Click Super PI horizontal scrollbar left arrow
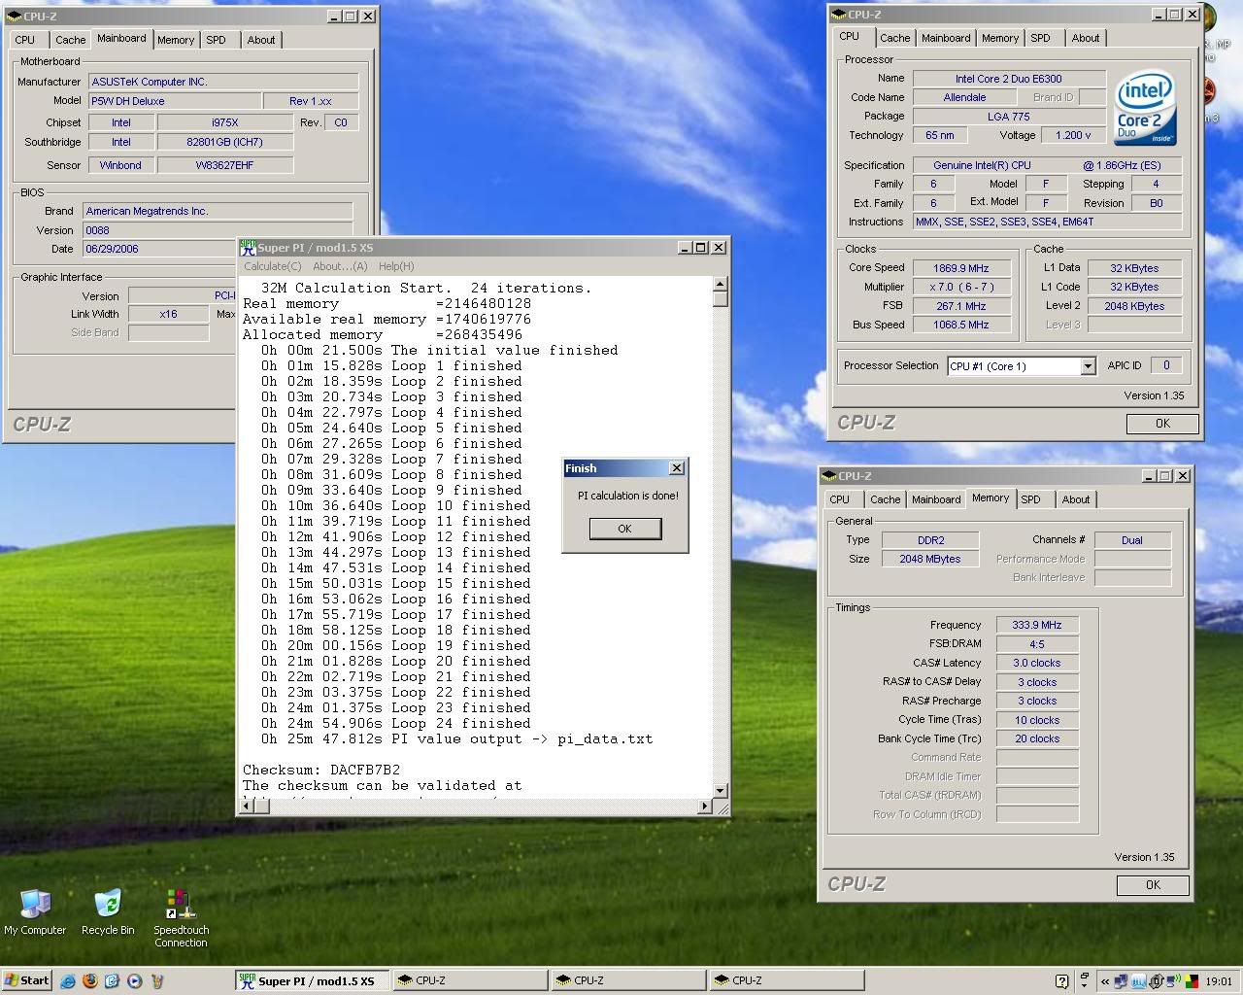The width and height of the screenshot is (1243, 995). [248, 806]
